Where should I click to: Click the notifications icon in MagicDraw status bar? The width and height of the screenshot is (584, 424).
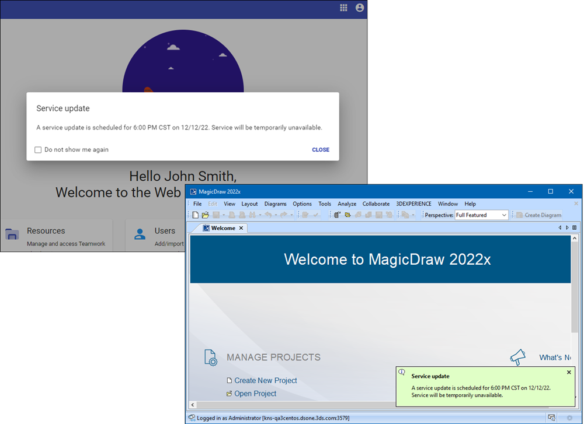click(552, 418)
